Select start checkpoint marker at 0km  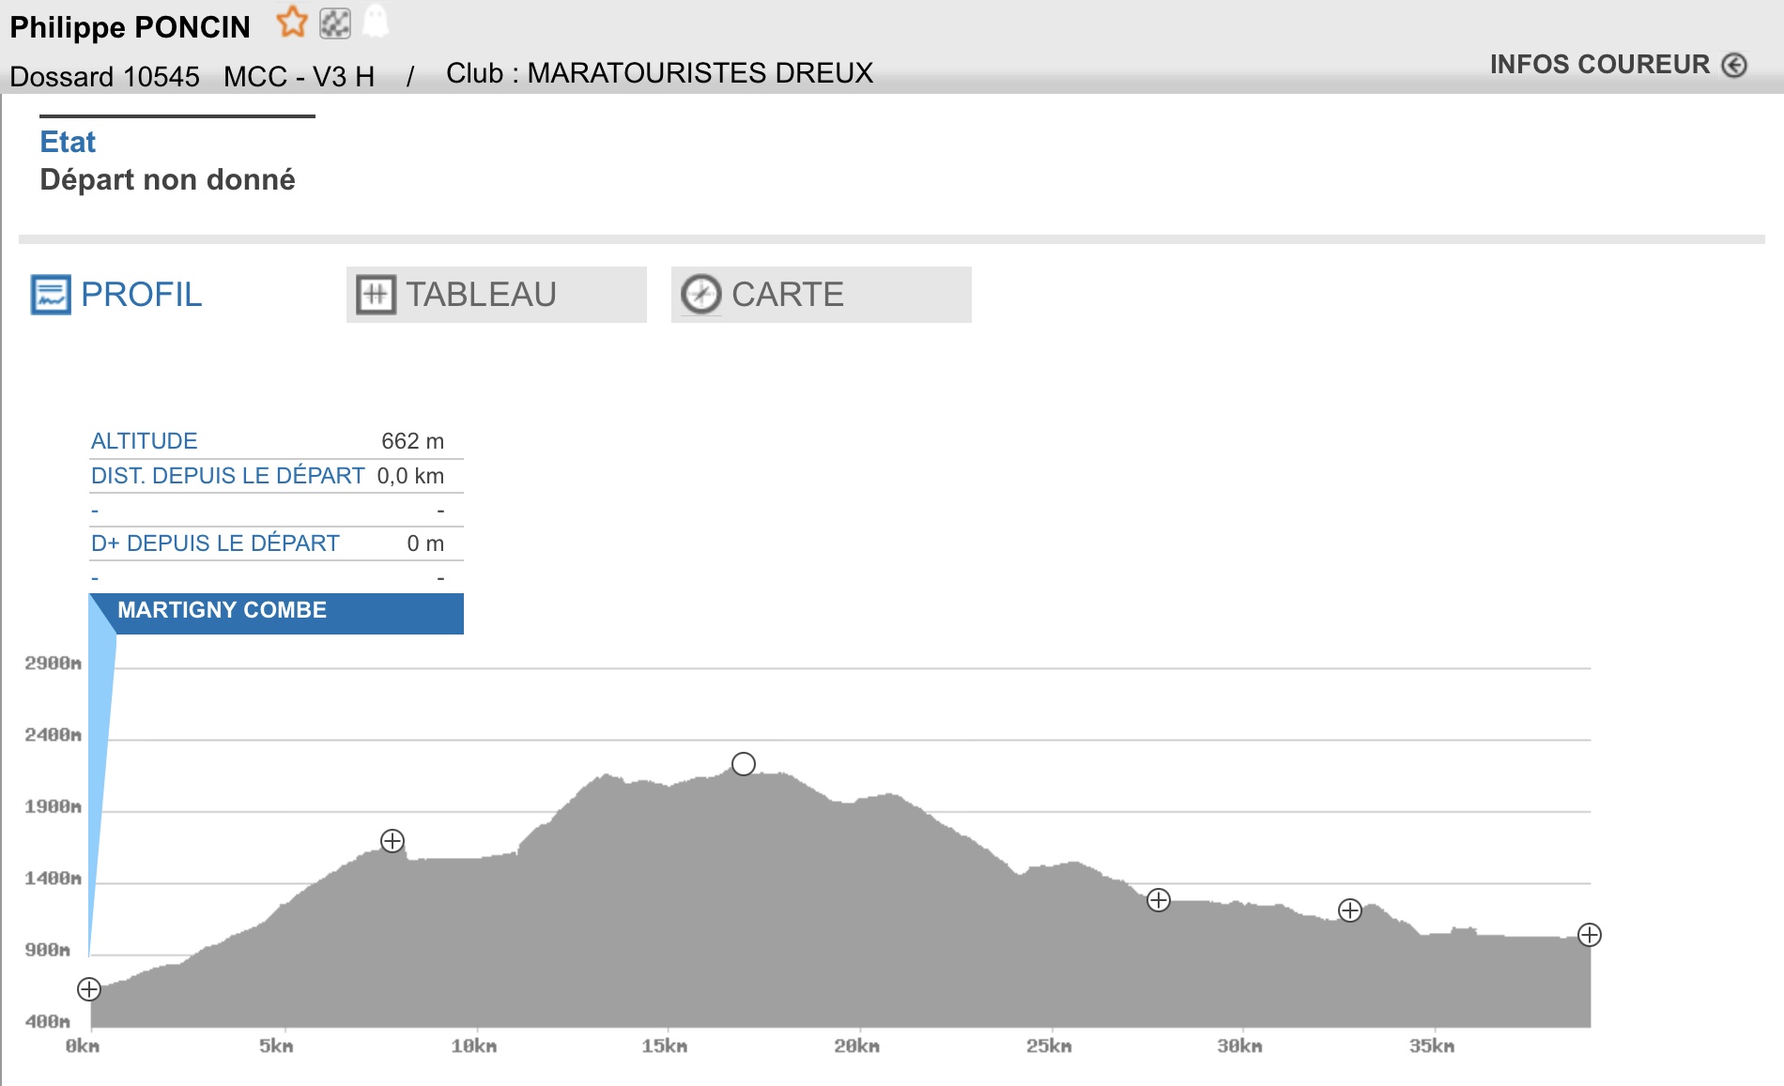tap(89, 989)
